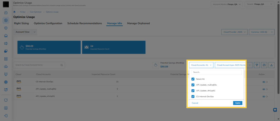Open the cloud network icon in the sidebar

(x=6, y=36)
